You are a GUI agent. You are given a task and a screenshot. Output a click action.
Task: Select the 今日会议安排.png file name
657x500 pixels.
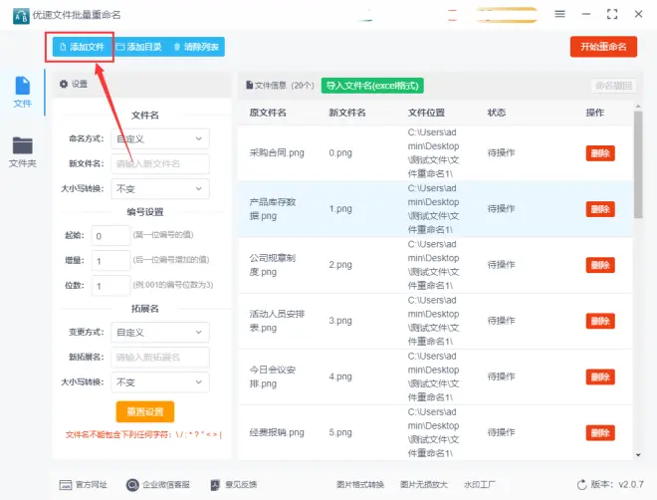tap(273, 376)
